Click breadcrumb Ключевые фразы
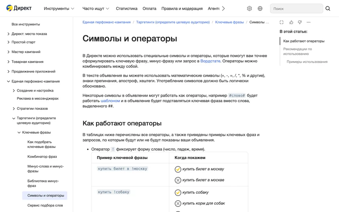Image resolution: width=339 pixels, height=212 pixels. click(229, 22)
